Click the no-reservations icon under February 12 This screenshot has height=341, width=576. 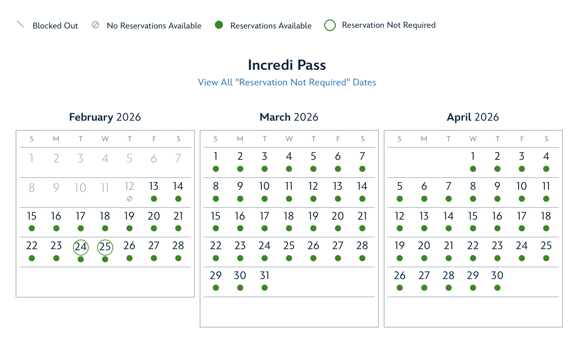[130, 199]
